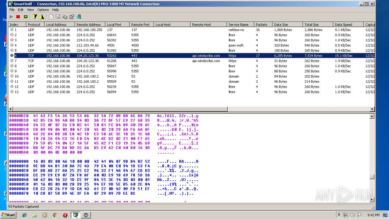Show hidden tray icons arrow
389x219 pixels.
coord(339,215)
